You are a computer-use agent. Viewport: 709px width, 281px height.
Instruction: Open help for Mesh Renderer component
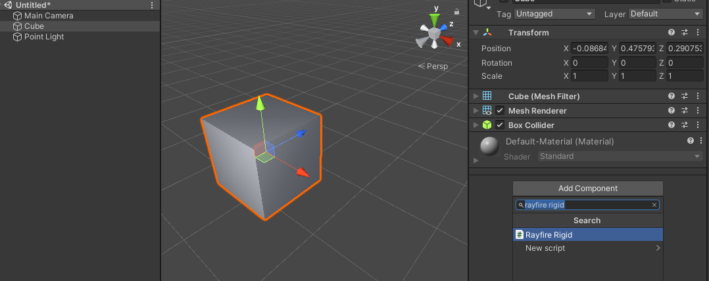pos(672,110)
